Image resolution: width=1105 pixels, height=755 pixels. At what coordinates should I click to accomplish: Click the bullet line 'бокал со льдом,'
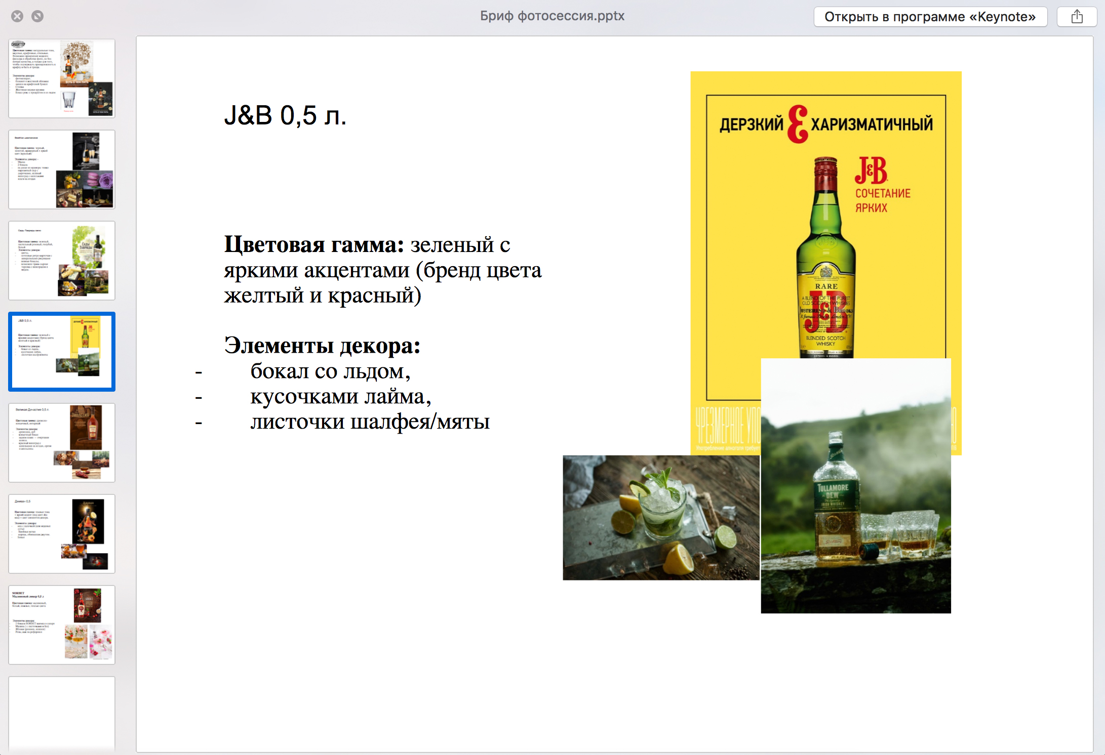tap(330, 371)
